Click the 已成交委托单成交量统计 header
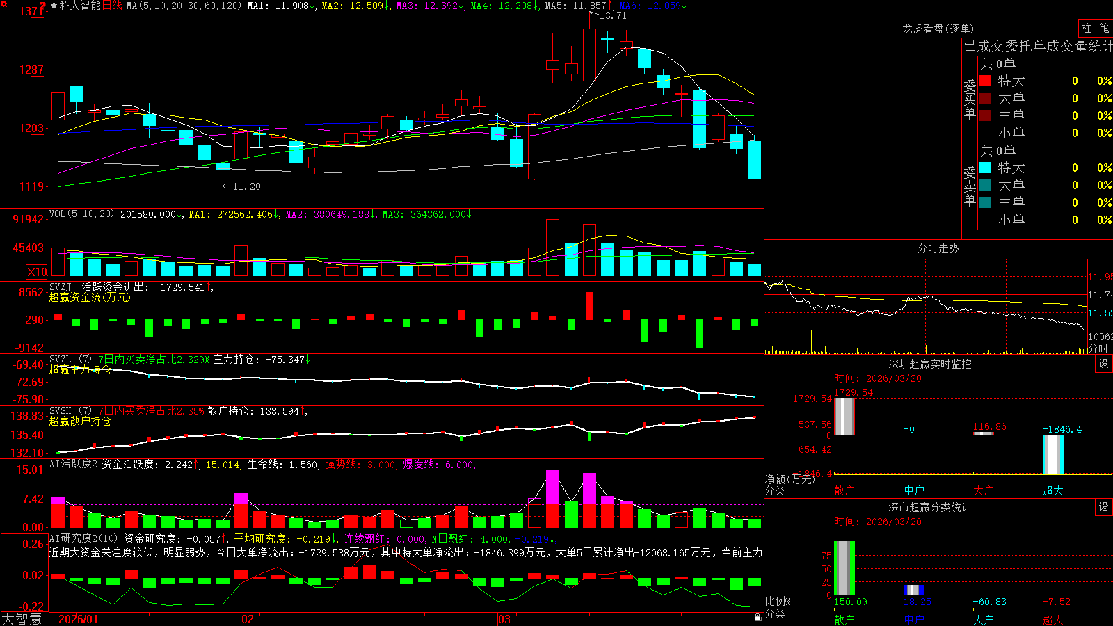1113x626 pixels. coord(1038,46)
